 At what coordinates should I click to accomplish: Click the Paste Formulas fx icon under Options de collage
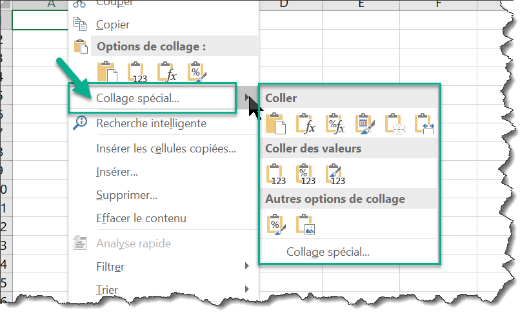tap(167, 72)
